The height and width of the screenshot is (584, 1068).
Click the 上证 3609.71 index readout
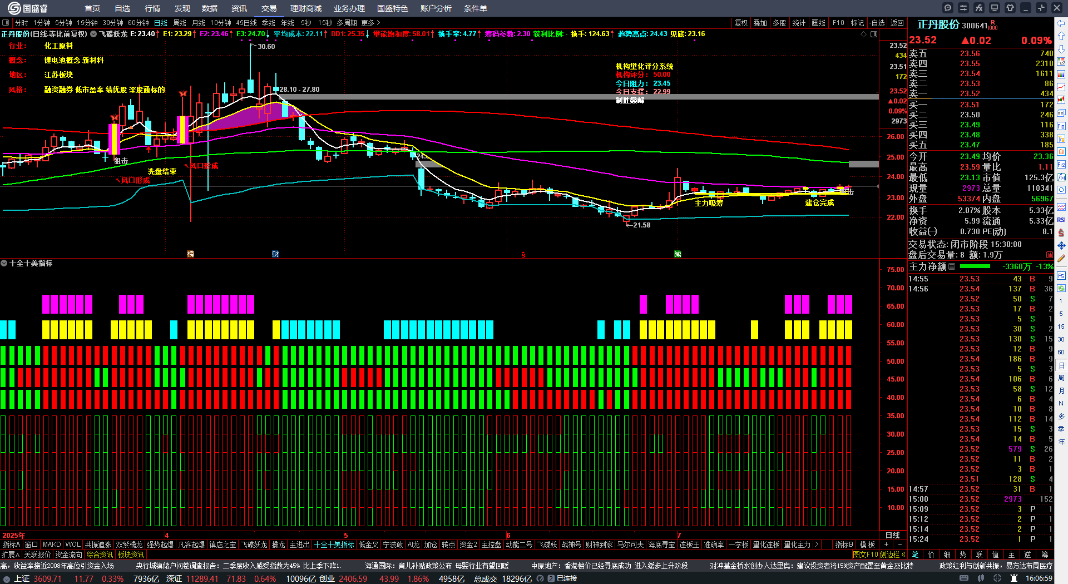pos(38,578)
